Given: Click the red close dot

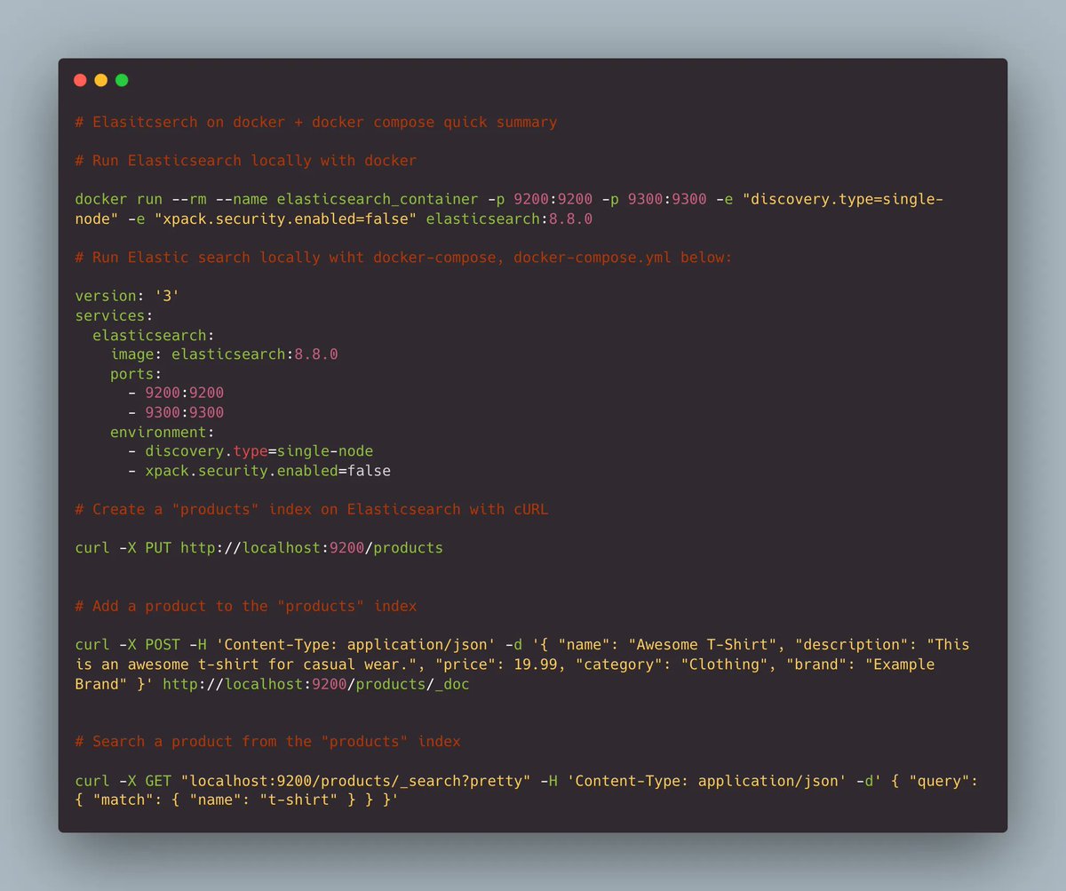Looking at the screenshot, I should click(x=80, y=80).
